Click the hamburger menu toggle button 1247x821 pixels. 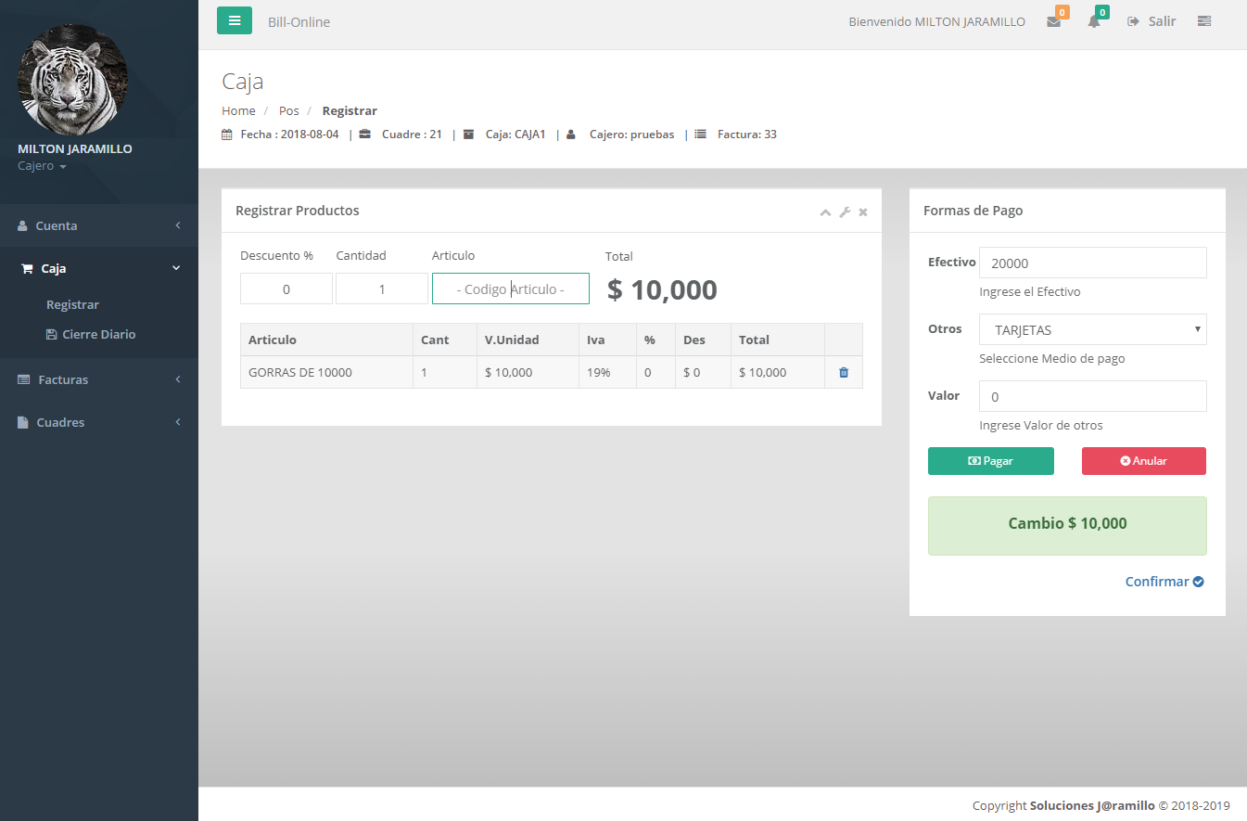point(235,20)
